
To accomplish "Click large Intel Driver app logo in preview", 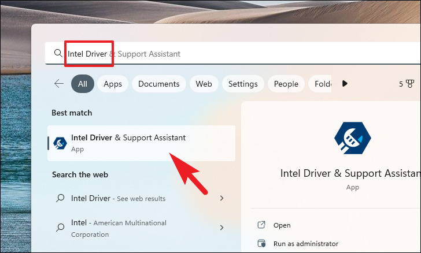I will pos(353,138).
